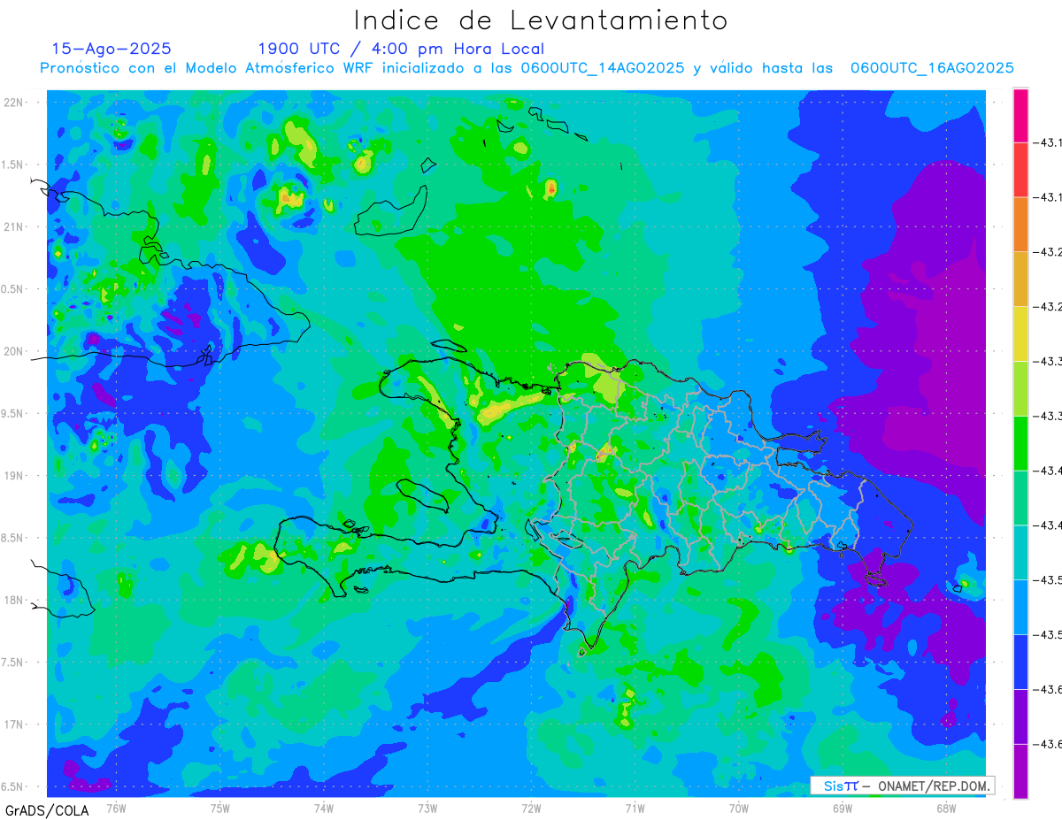1062x820 pixels.
Task: Click the '70W' longitude label
Action: pyautogui.click(x=738, y=809)
